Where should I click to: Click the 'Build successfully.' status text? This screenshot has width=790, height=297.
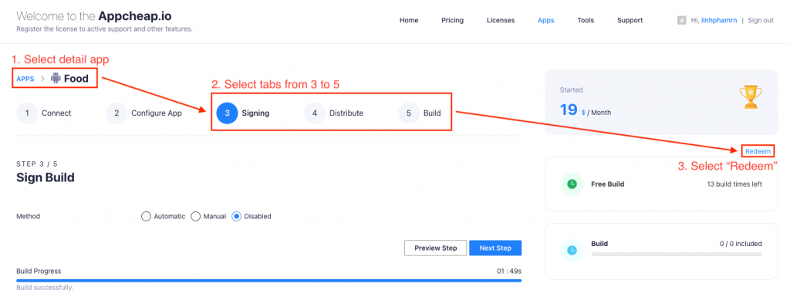coord(45,288)
